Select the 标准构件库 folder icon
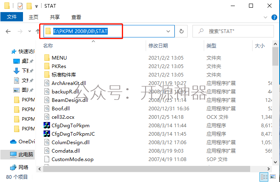 pyautogui.click(x=47, y=74)
